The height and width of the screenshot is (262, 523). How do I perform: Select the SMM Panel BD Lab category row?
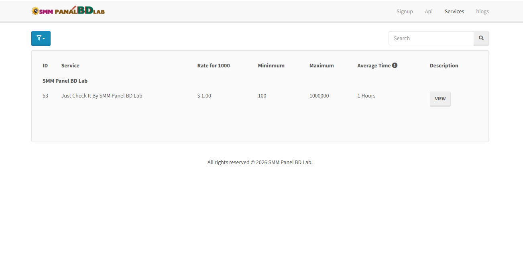click(x=65, y=81)
